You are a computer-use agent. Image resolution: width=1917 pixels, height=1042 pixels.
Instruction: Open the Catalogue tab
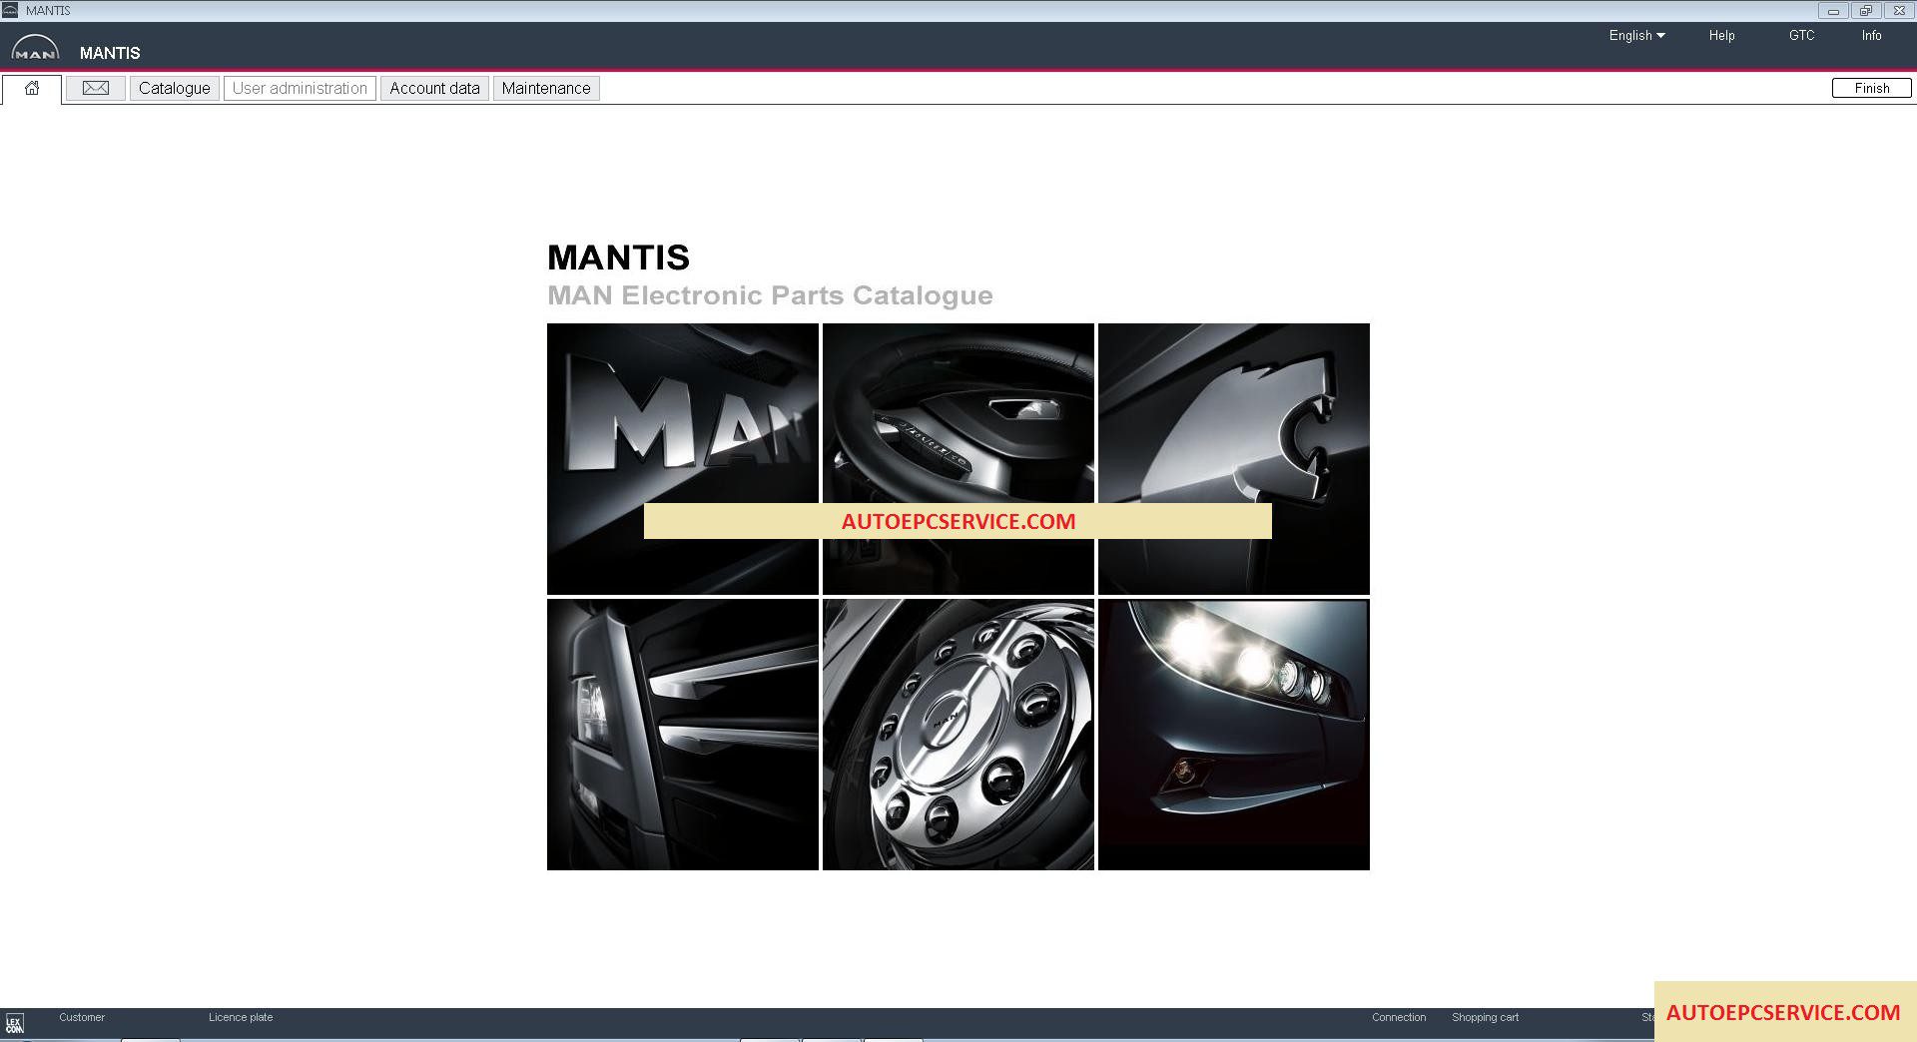tap(175, 88)
